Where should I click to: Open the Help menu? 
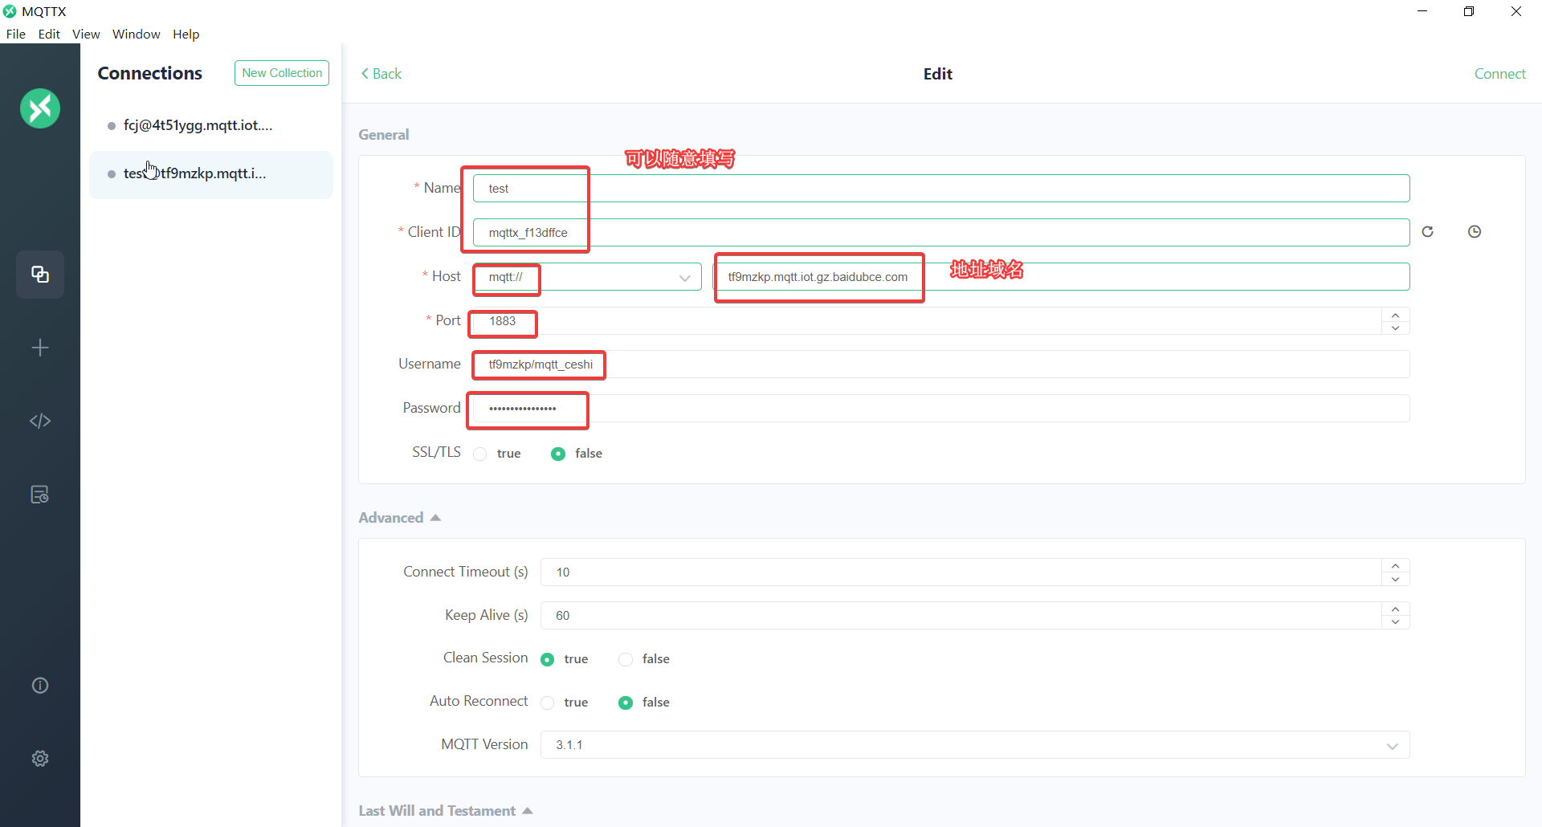point(186,34)
